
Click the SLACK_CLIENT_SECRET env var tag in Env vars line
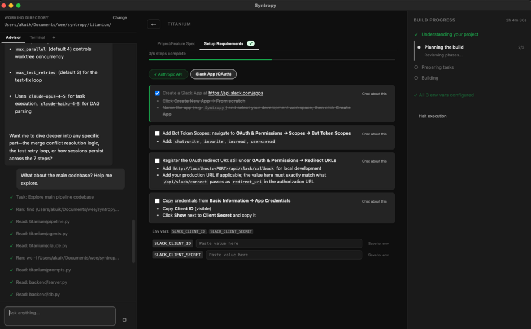click(x=231, y=231)
